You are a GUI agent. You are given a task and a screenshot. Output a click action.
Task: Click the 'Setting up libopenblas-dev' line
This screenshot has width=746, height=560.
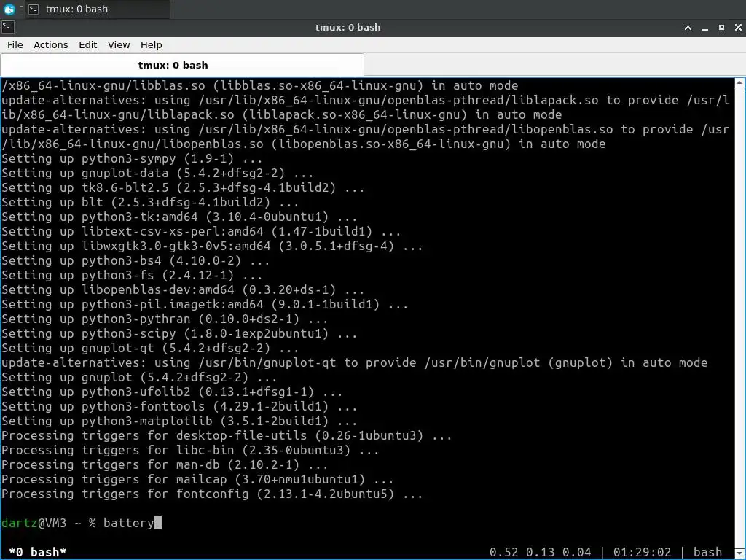[183, 289]
